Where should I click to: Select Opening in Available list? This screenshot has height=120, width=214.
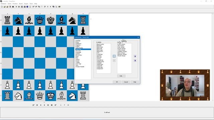click(x=99, y=56)
